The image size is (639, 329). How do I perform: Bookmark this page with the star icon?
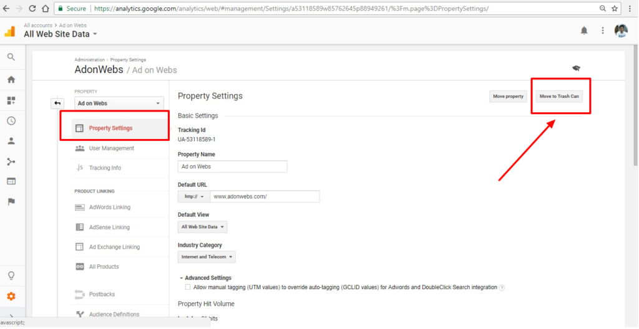[615, 8]
